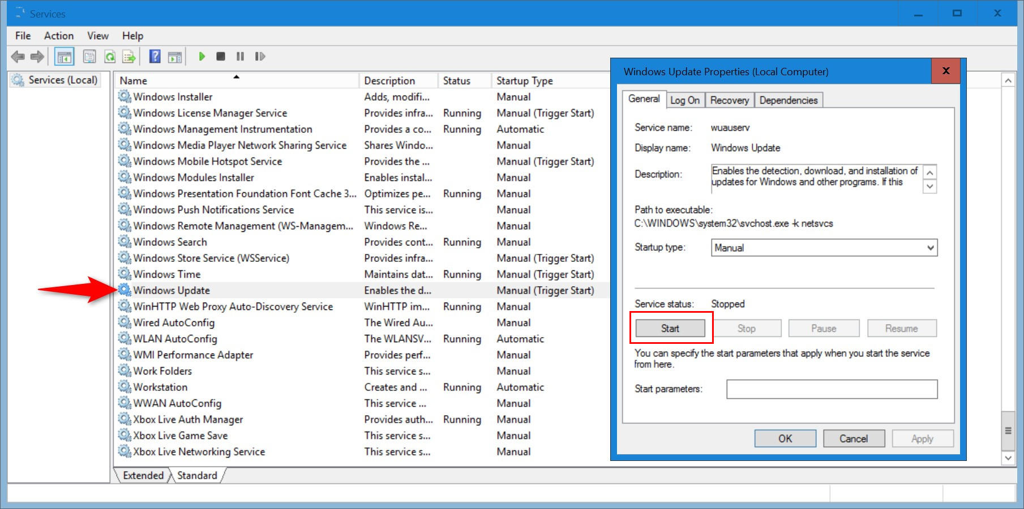Click OK in the properties dialog
Screen dimensions: 1024x509
click(x=785, y=438)
